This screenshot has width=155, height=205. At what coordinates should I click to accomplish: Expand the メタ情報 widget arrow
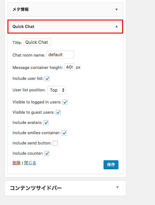[x=117, y=10]
